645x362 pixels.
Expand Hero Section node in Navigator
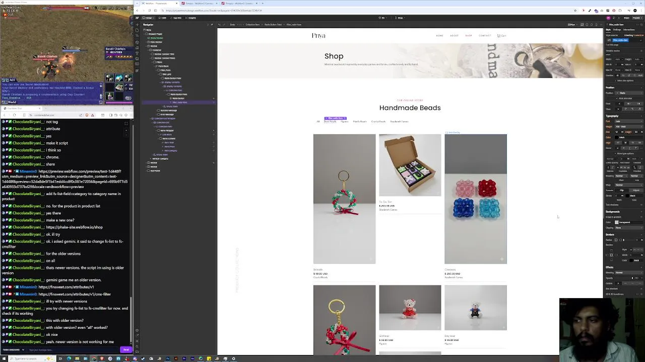click(x=146, y=42)
